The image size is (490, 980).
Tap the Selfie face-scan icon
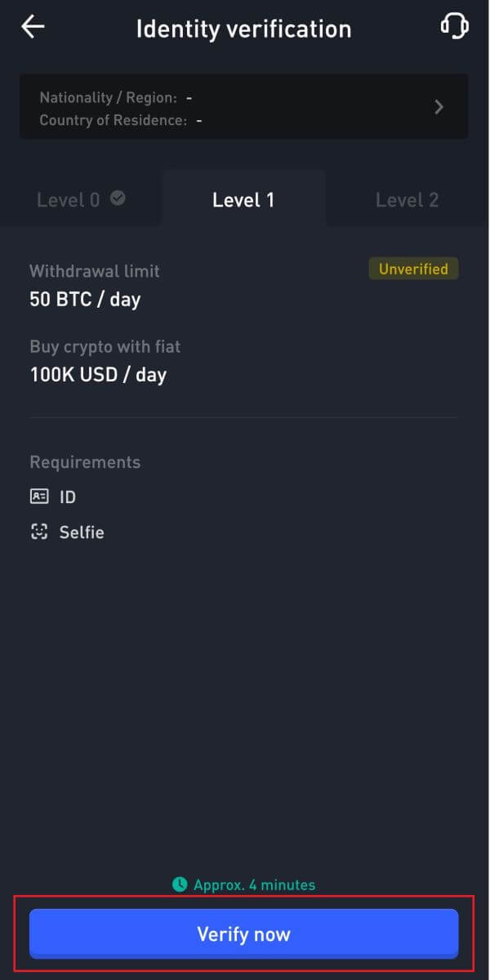pyautogui.click(x=39, y=532)
